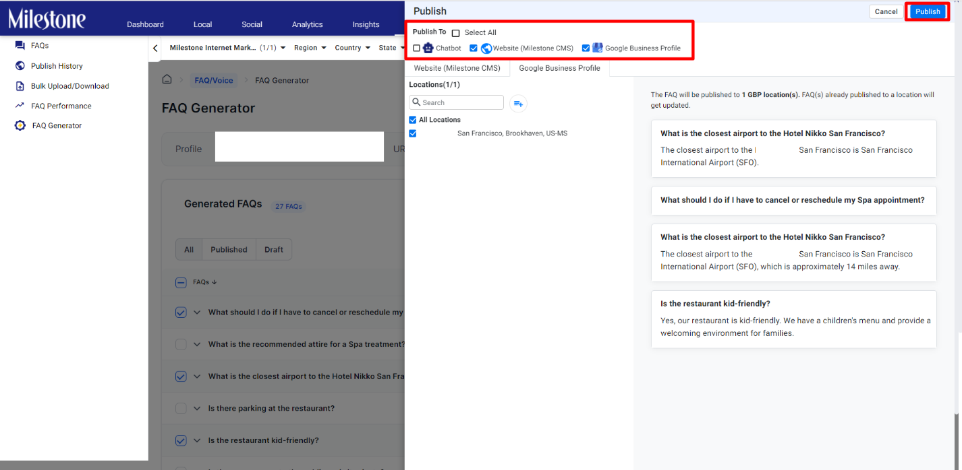Uncheck the cancel or reschedule Spa FAQ
962x470 pixels.
point(181,312)
